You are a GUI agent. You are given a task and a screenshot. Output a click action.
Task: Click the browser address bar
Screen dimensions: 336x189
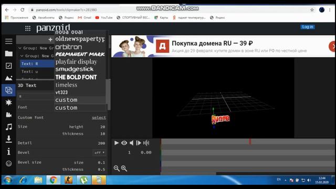[167, 10]
